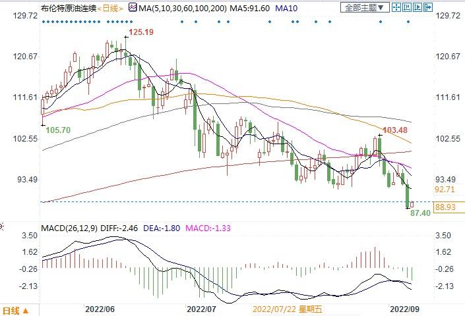Click the 92.71 price tag on the right axis

445,190
